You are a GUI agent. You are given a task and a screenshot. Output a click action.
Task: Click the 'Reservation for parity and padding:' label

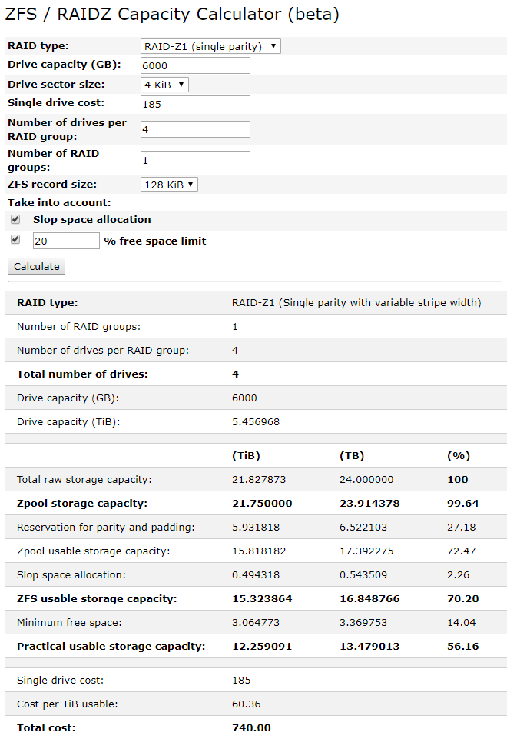[106, 527]
